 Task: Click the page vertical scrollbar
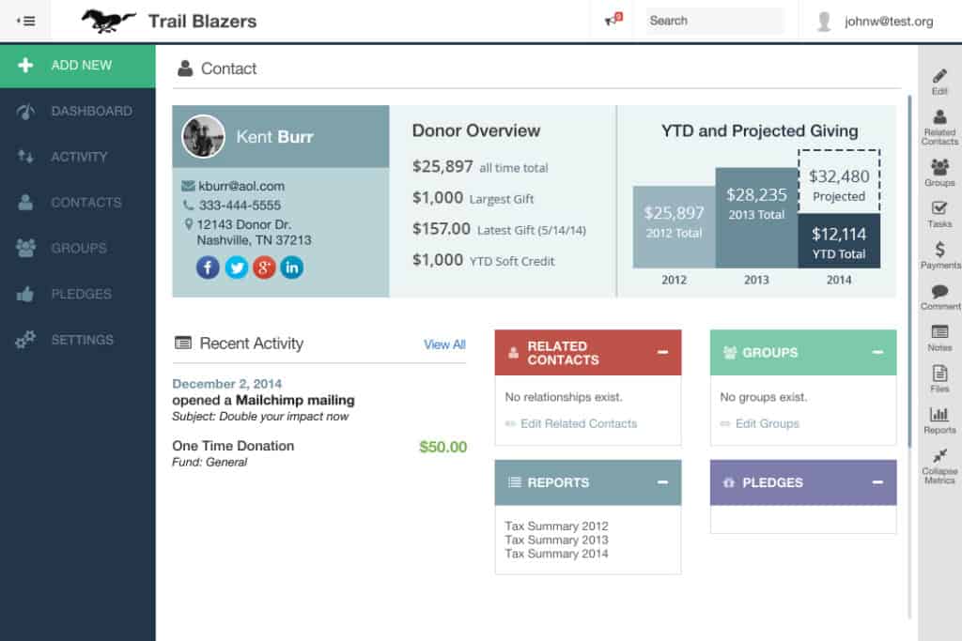909,269
